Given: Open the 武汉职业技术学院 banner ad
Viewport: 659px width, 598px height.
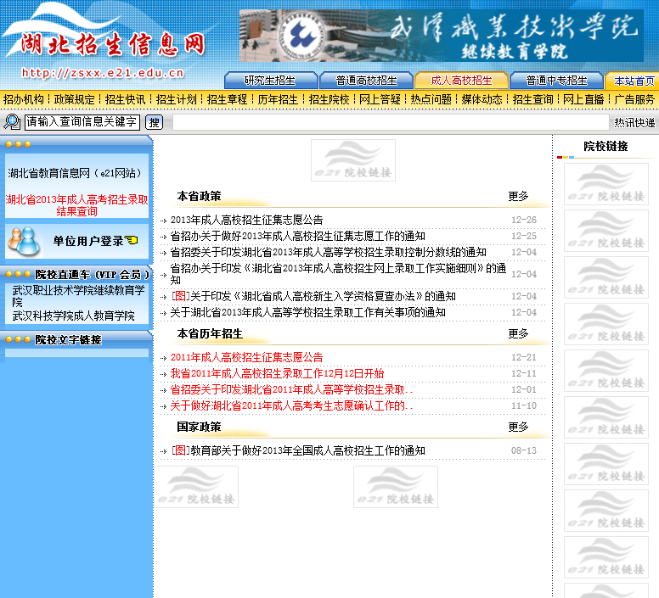Looking at the screenshot, I should [x=442, y=36].
